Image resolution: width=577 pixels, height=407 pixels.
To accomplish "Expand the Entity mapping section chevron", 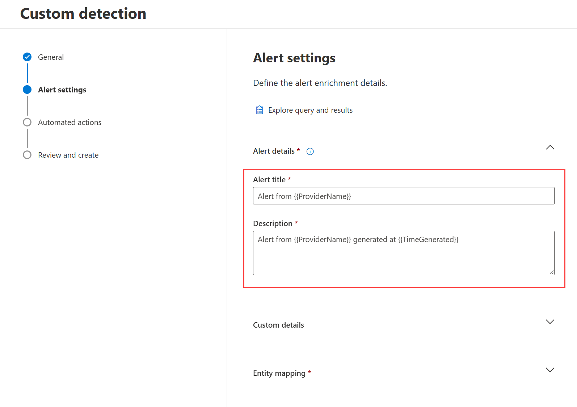I will tap(550, 370).
